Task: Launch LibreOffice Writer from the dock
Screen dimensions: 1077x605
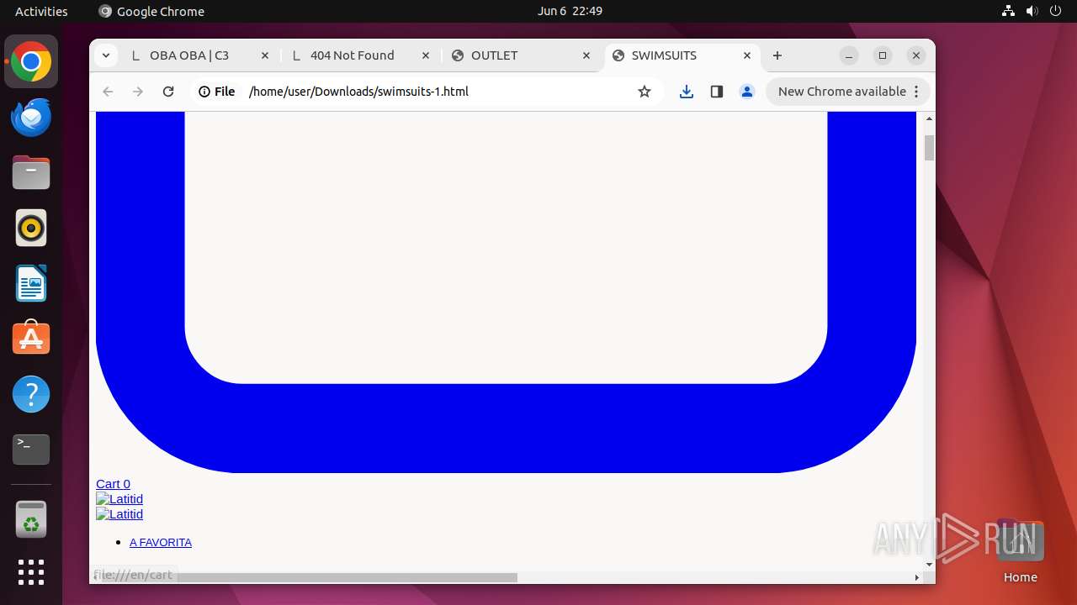Action: (31, 283)
